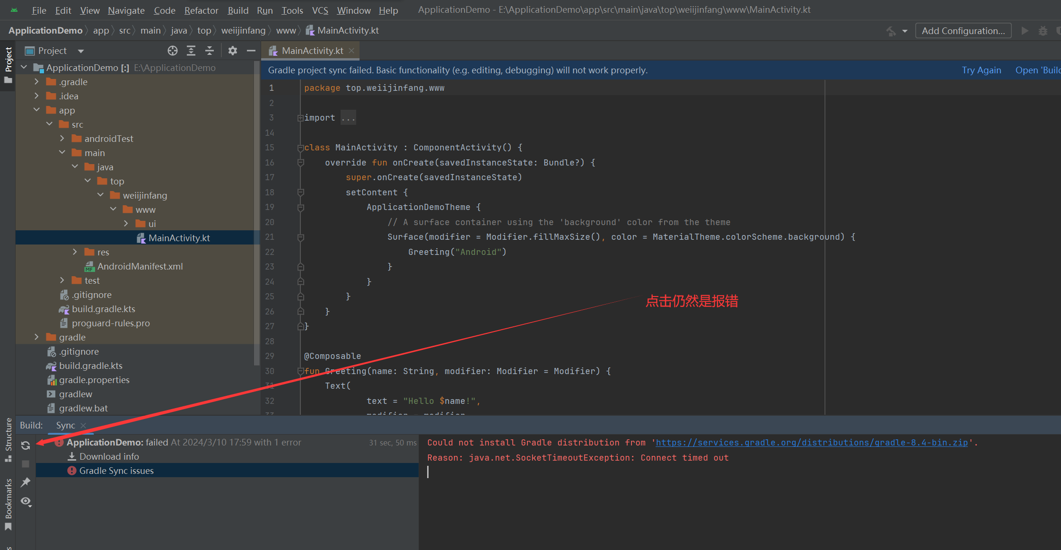Expand the ui folder under www
1061x550 pixels.
tap(125, 223)
